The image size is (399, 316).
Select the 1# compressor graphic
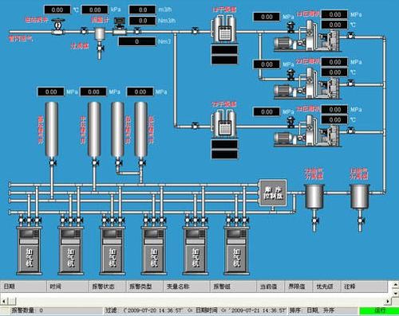point(307,37)
